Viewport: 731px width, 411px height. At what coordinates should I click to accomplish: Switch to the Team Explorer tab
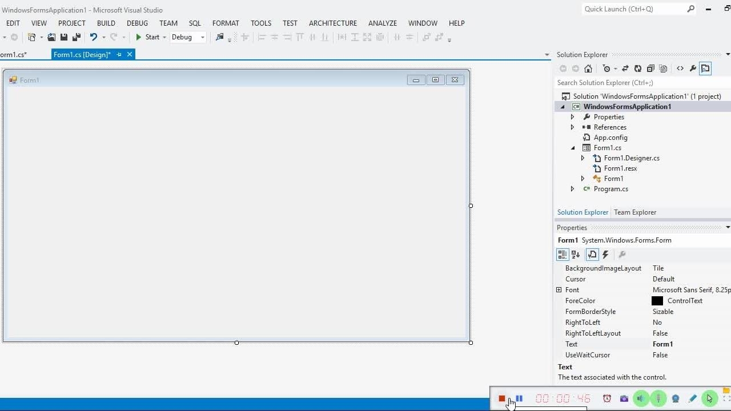point(634,212)
